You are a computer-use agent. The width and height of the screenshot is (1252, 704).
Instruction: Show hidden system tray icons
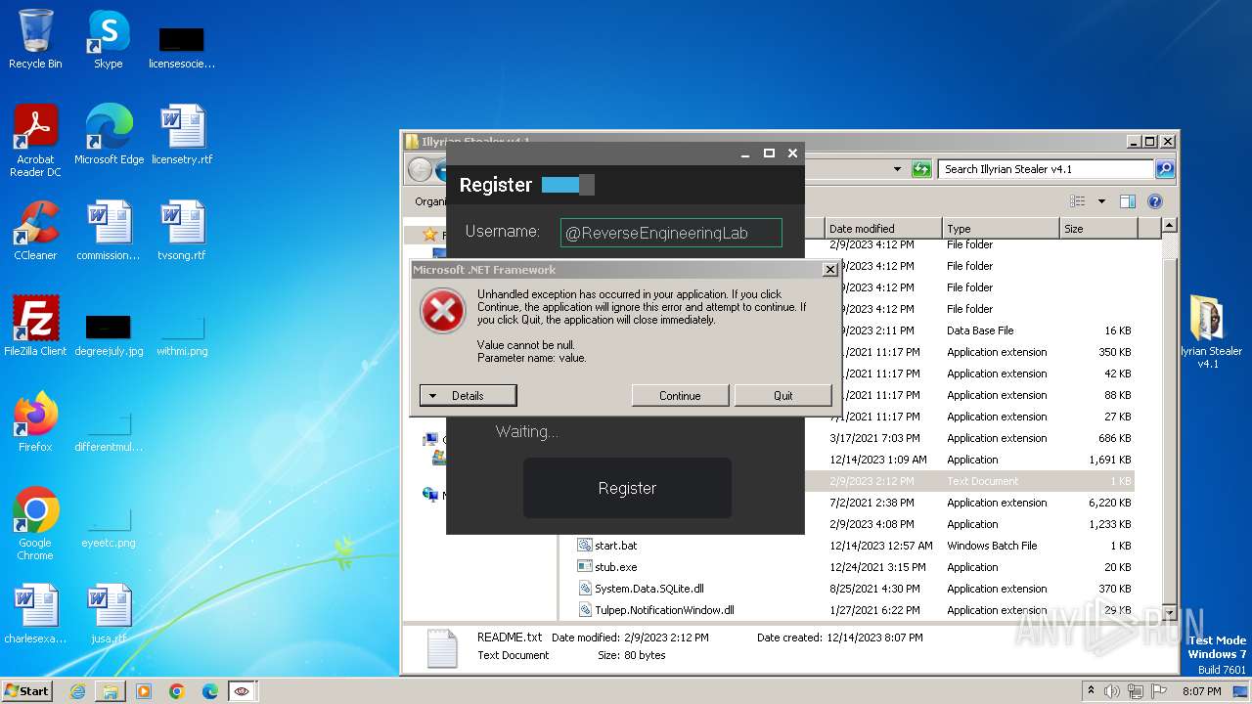tap(1091, 691)
